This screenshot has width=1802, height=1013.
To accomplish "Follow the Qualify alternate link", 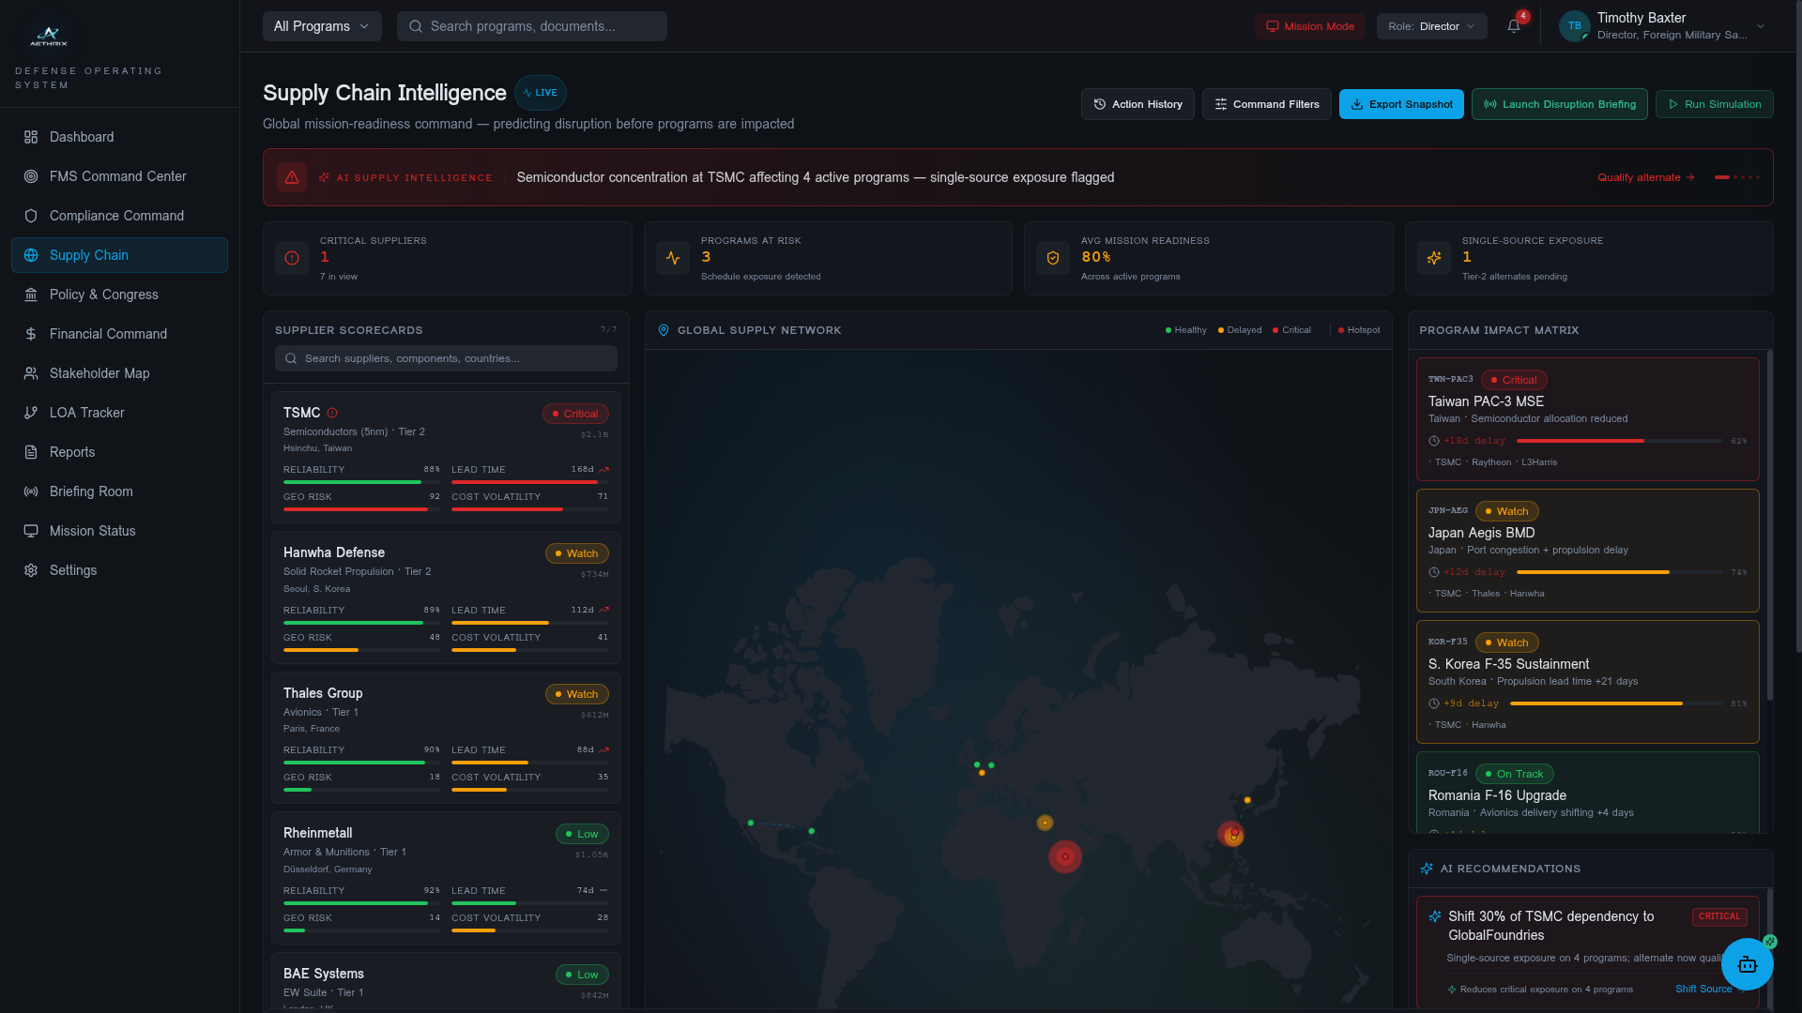I will [x=1645, y=177].
